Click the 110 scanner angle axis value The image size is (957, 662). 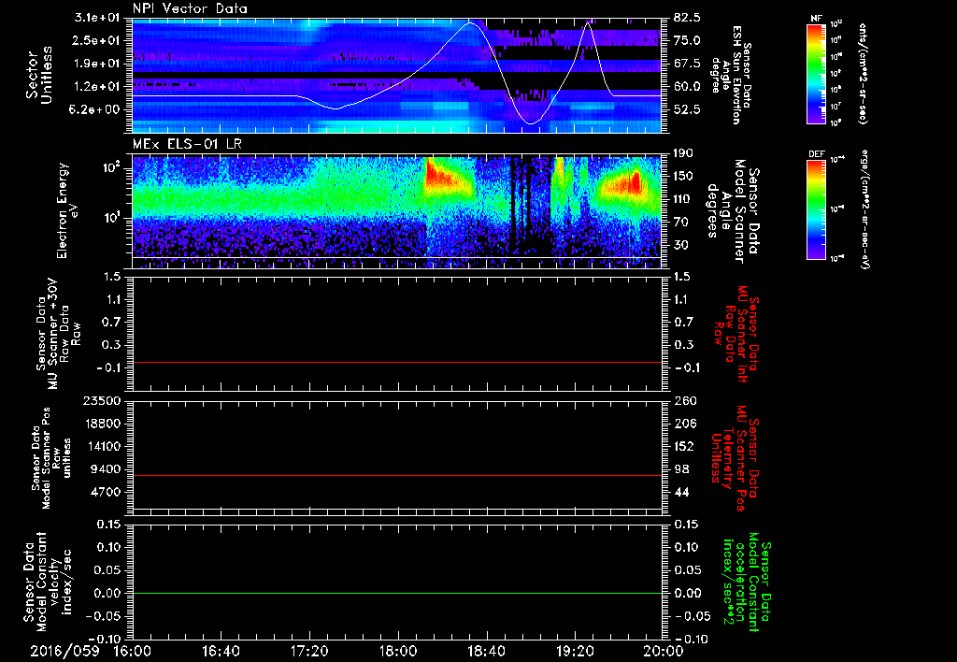[x=683, y=199]
